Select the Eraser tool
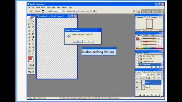Image resolution: width=182 pixels, height=102 pixels. (x=29, y=37)
